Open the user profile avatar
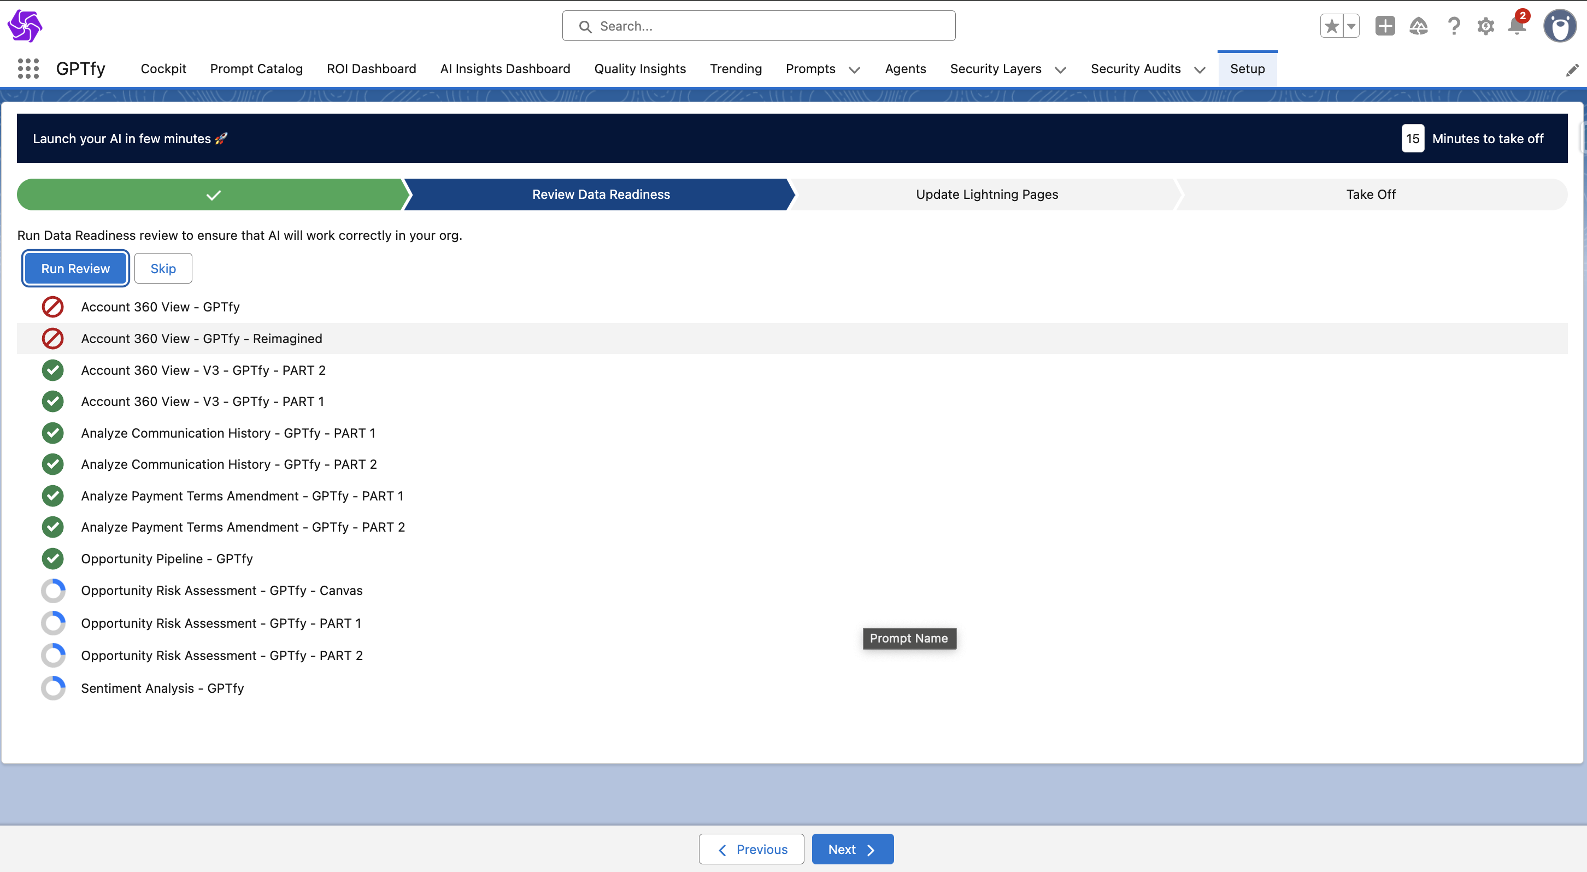Viewport: 1587px width, 872px height. (x=1559, y=26)
